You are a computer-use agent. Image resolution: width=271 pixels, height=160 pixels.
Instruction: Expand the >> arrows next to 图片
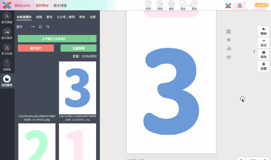[x=33, y=27]
